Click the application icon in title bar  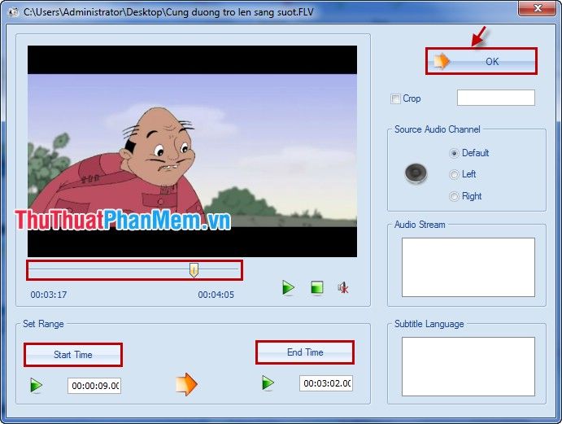click(14, 12)
